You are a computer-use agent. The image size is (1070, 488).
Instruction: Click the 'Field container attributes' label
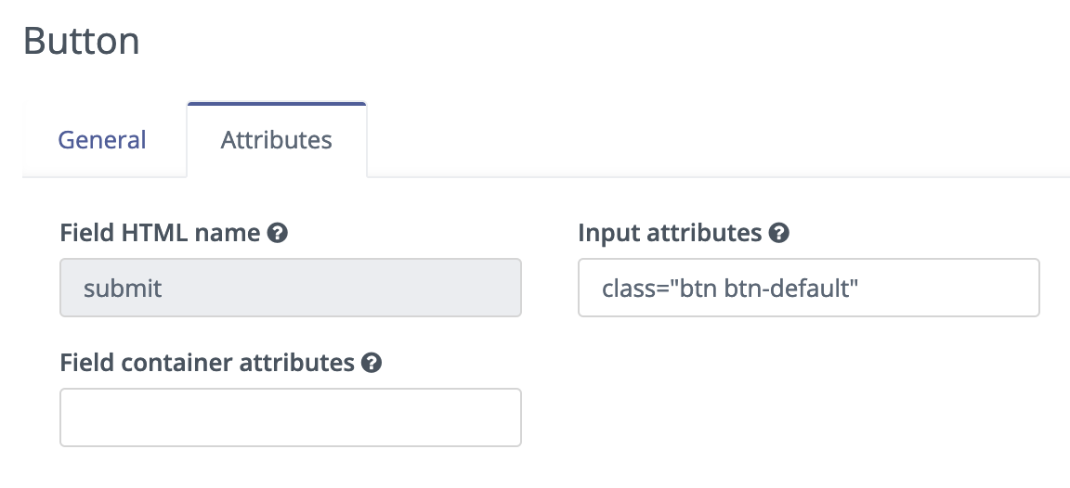pyautogui.click(x=207, y=363)
